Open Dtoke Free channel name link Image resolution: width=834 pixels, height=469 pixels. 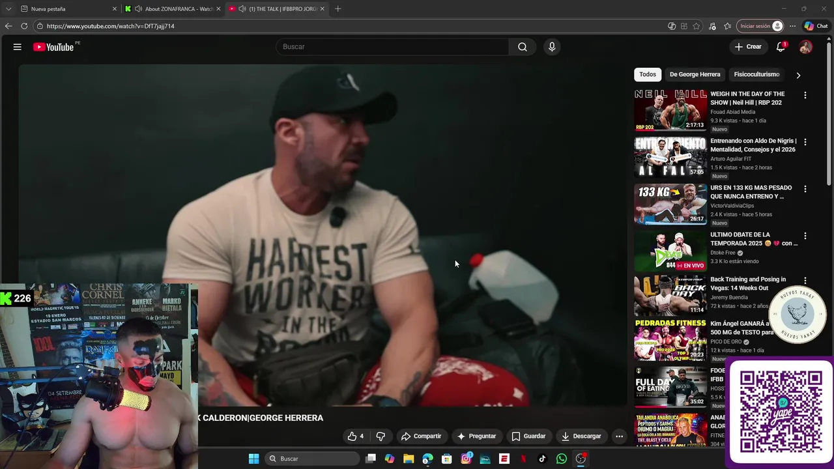723,253
